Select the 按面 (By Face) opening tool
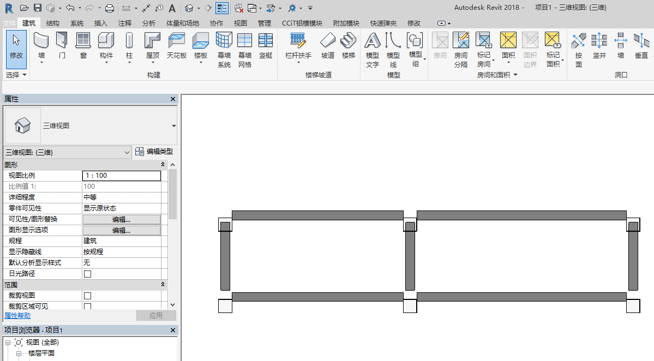 click(x=579, y=50)
